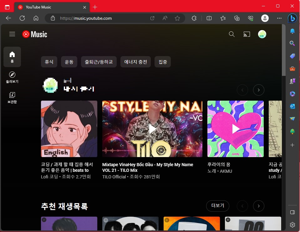Toggle the sidebar visibility icon at bottom
Viewport: 300px width, 232px height.
292,212
